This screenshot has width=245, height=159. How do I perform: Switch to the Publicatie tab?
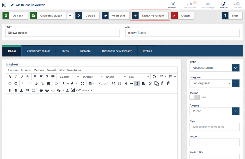pyautogui.click(x=85, y=51)
